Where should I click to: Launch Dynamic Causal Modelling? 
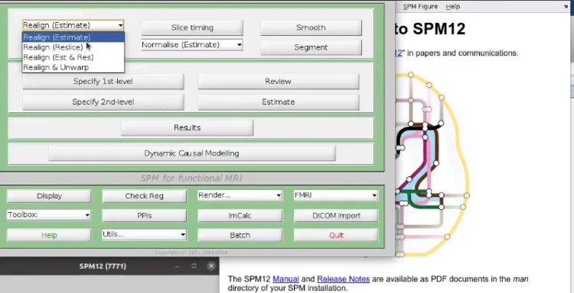click(192, 153)
